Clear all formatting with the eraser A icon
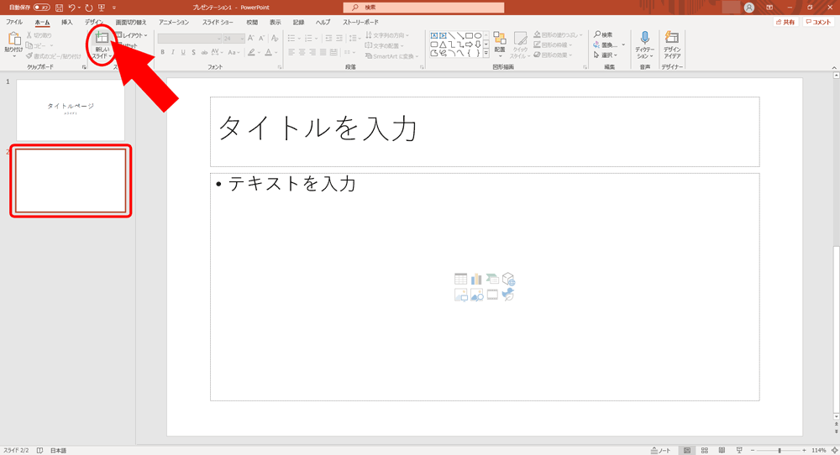 (x=275, y=39)
